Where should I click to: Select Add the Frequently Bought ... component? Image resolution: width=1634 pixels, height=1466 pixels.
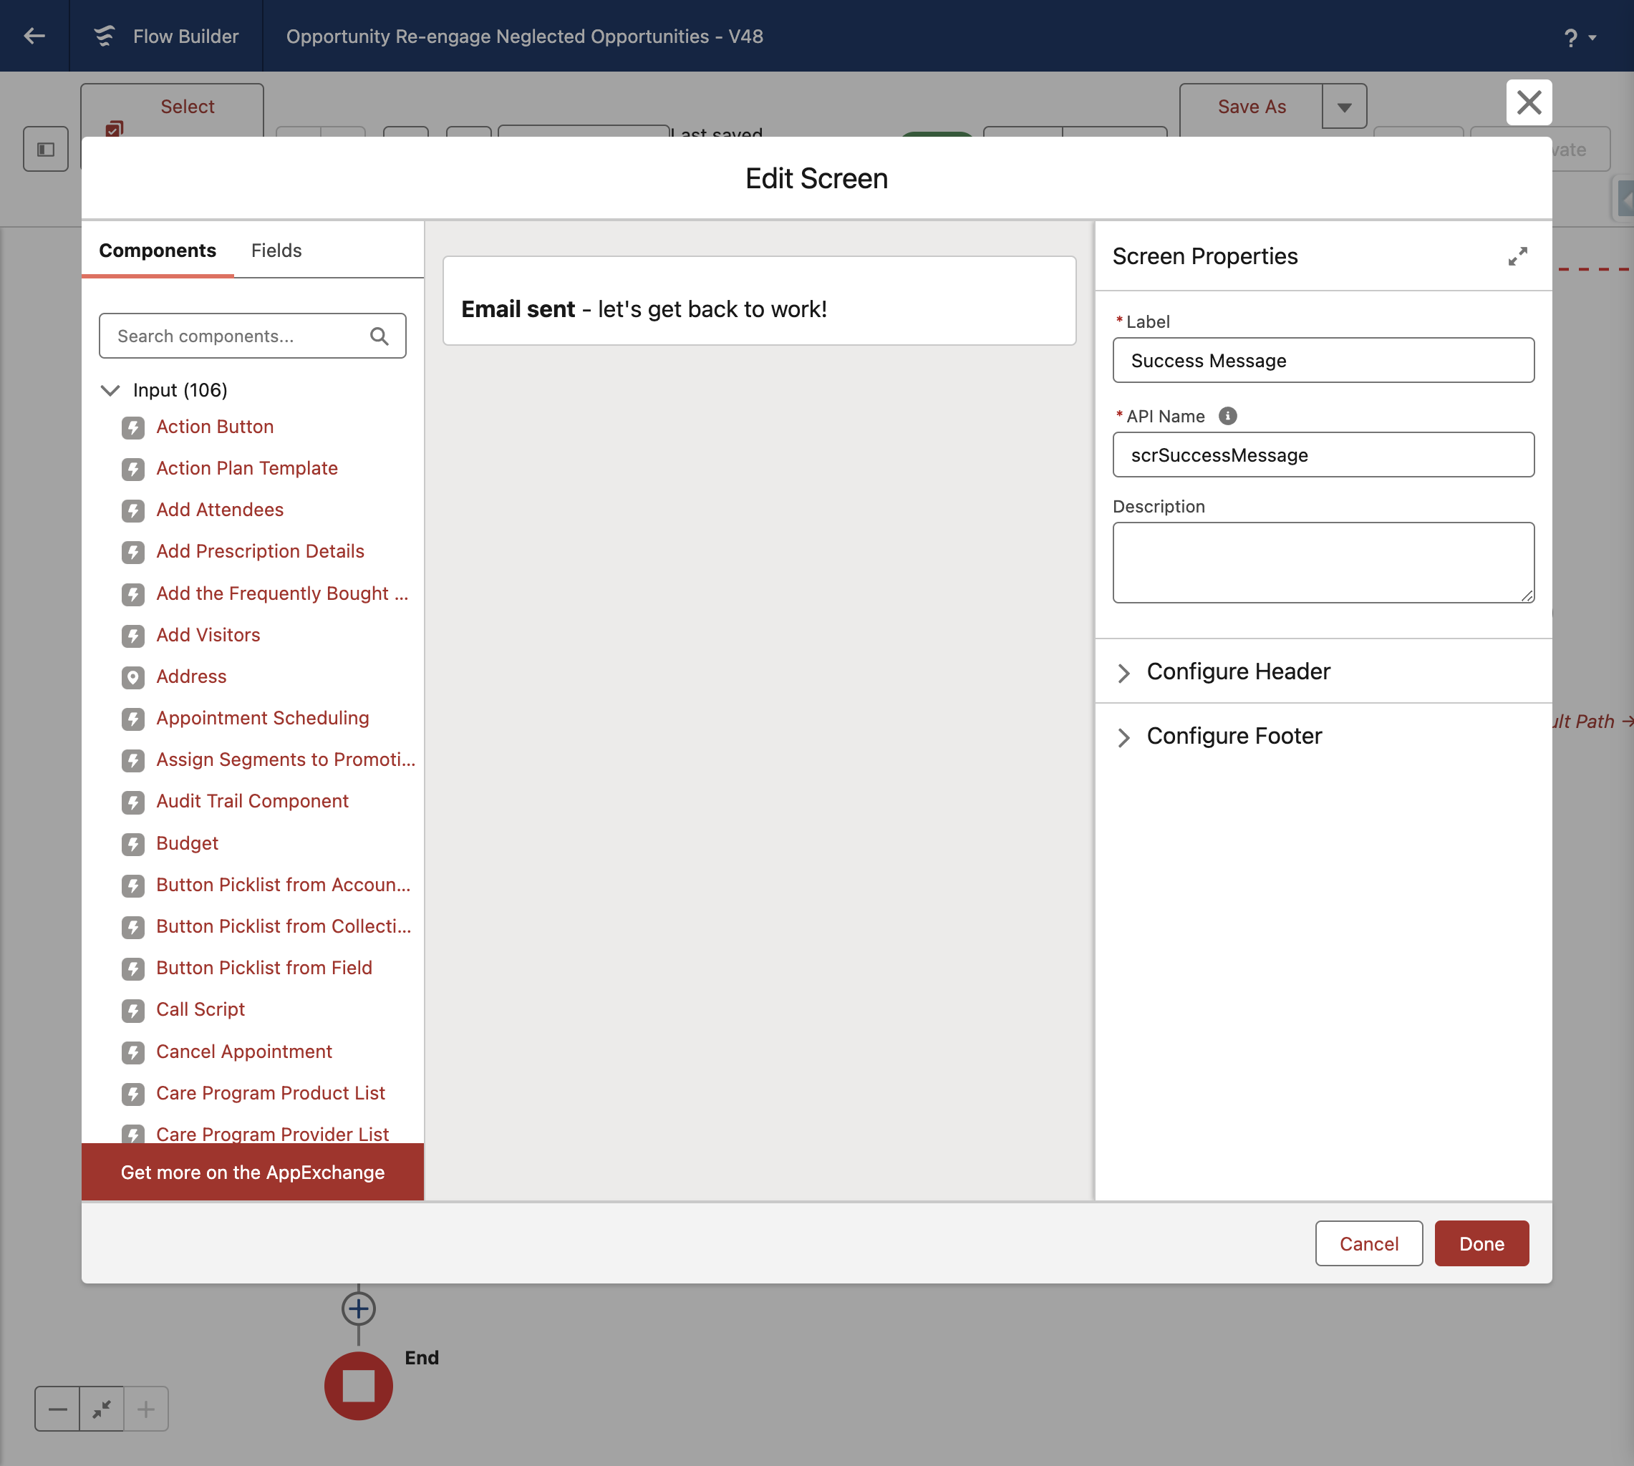click(x=283, y=594)
